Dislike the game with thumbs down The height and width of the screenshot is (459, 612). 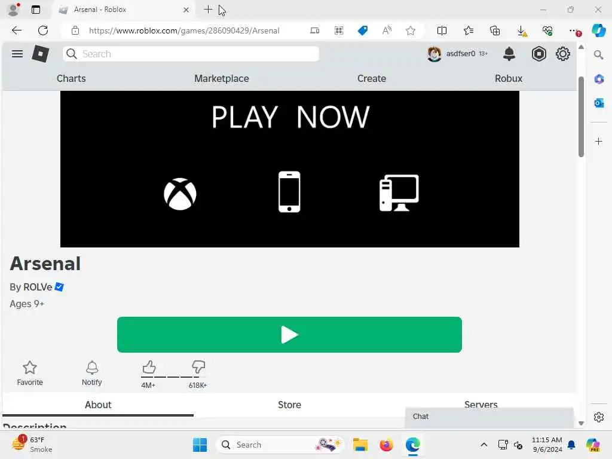point(198,368)
